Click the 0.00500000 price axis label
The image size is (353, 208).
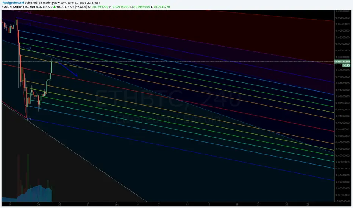tap(343, 169)
